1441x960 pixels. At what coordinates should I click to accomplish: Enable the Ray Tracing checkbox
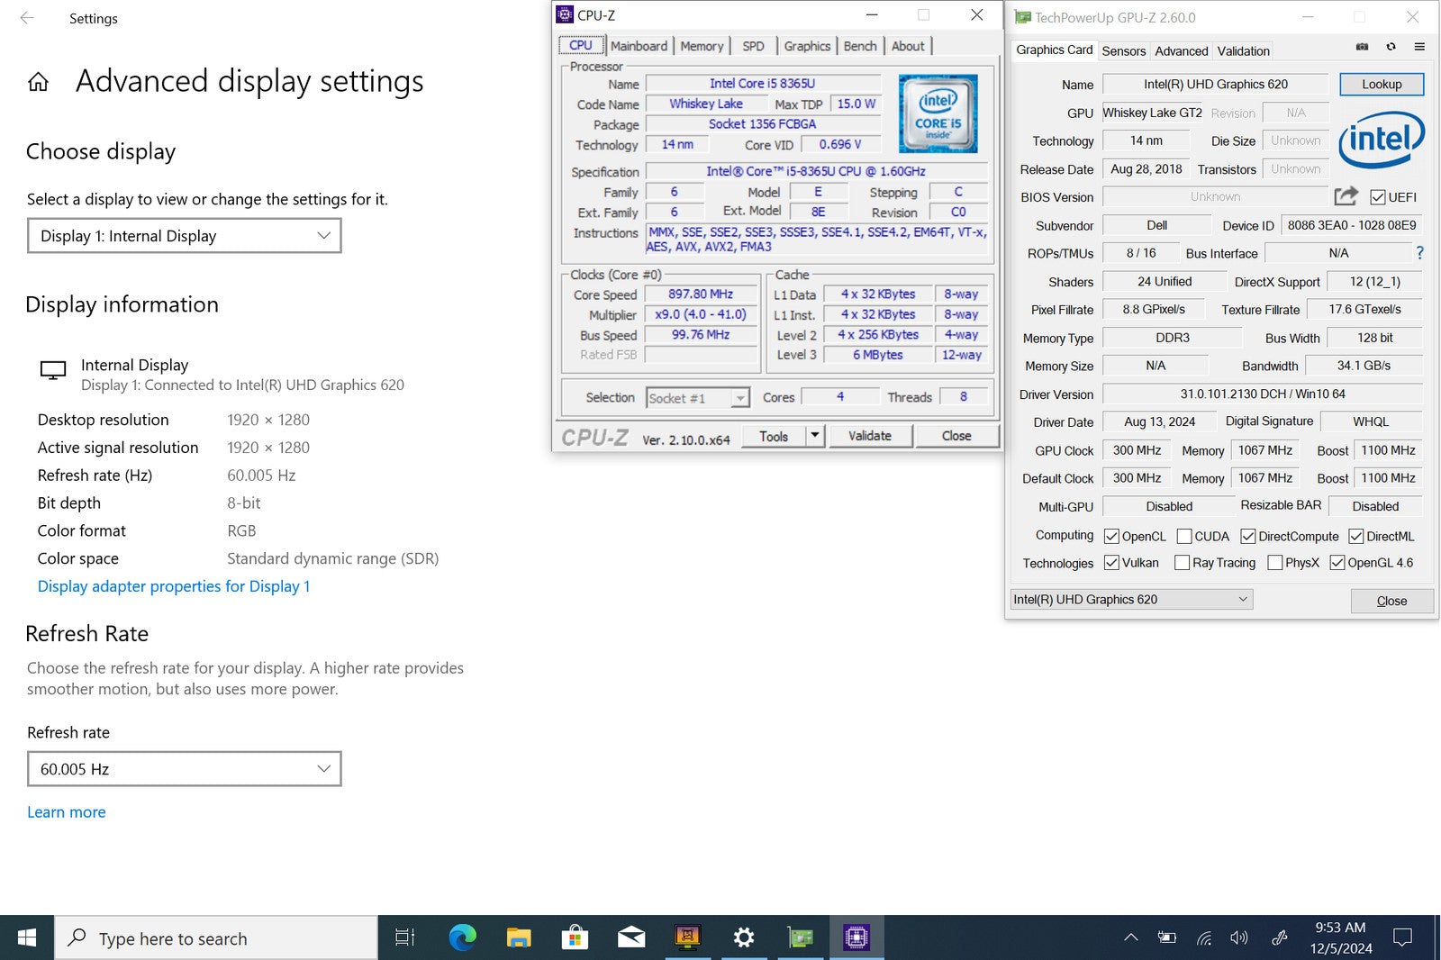pyautogui.click(x=1182, y=563)
